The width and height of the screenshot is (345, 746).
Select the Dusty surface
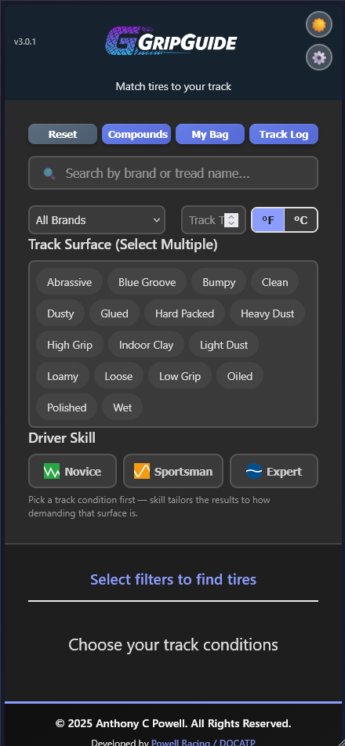[x=60, y=313]
